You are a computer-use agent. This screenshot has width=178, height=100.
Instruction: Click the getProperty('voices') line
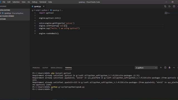(x=56, y=23)
